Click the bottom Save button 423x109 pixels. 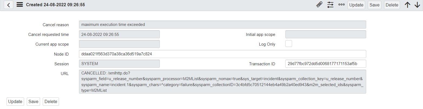click(x=33, y=101)
